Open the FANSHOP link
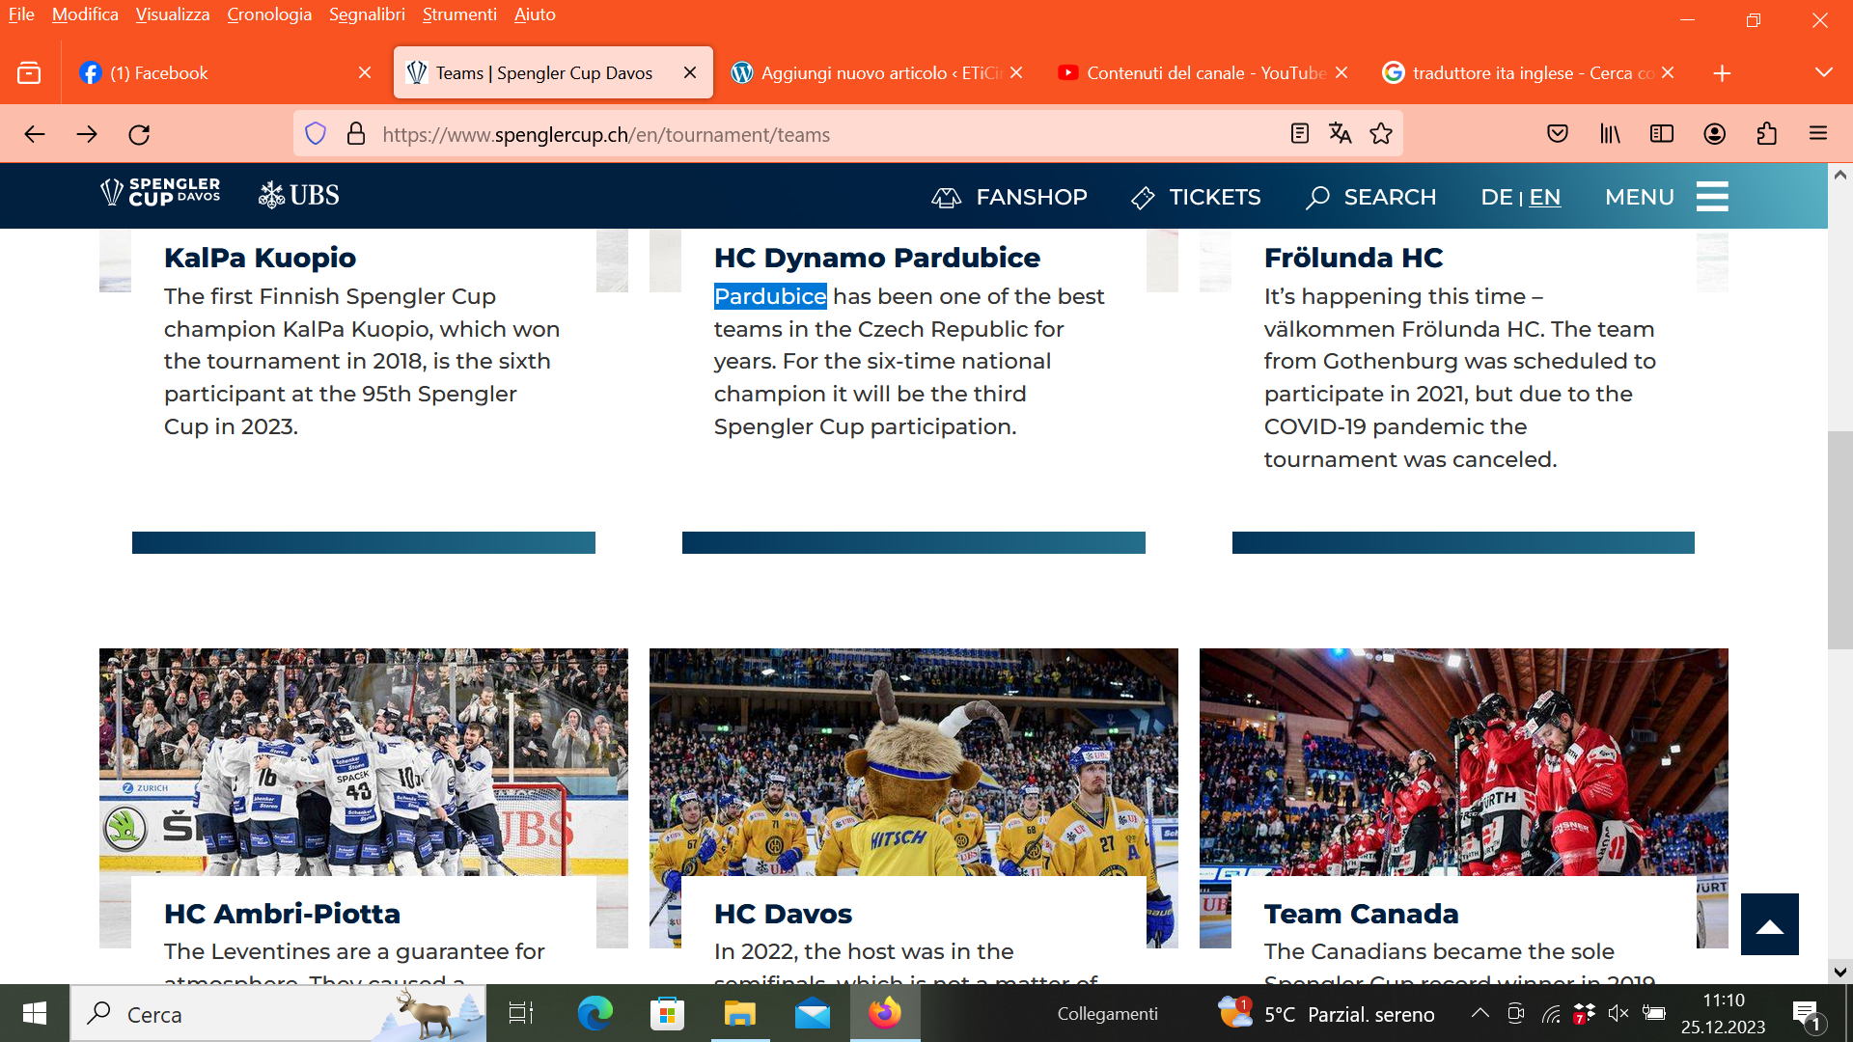The image size is (1853, 1042). coord(1009,197)
